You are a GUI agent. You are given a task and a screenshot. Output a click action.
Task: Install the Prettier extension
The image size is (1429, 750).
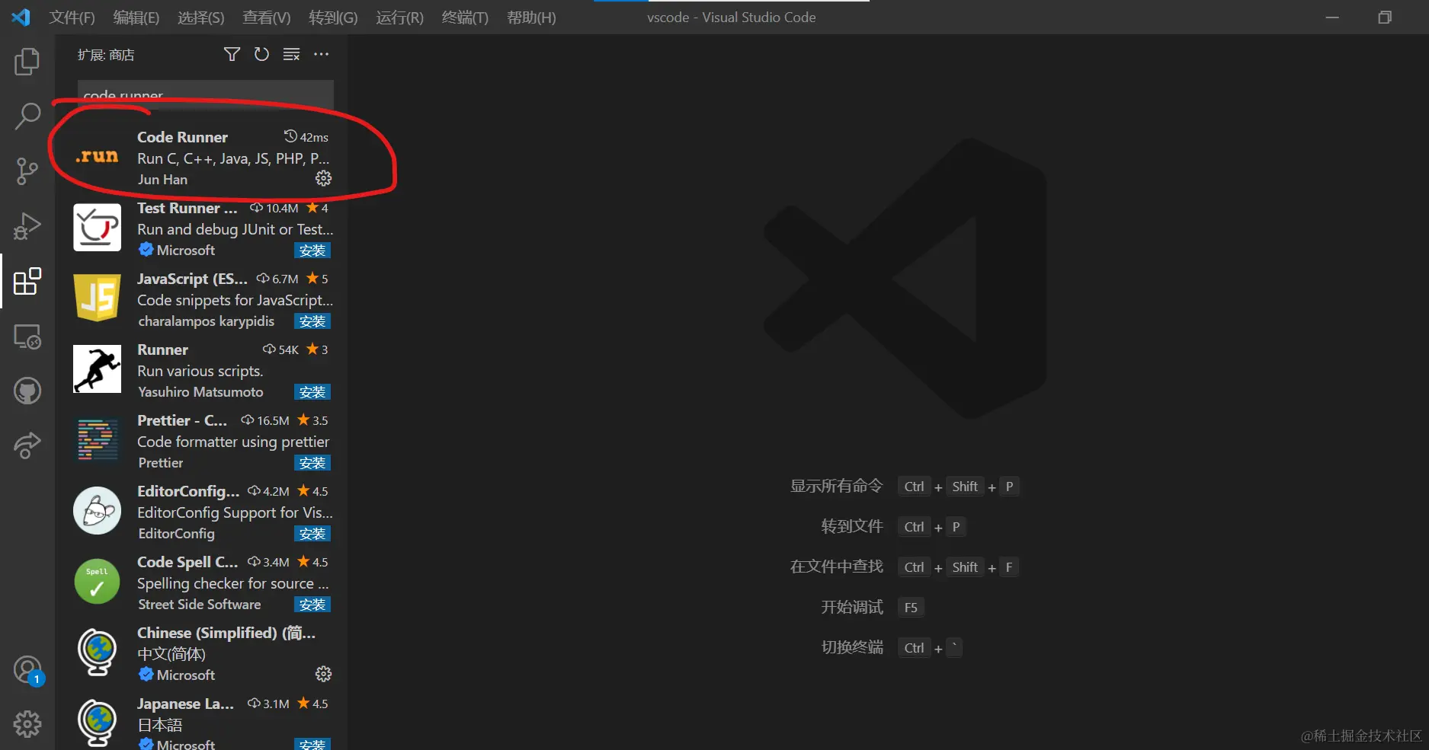point(312,462)
